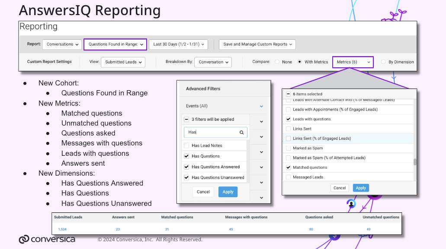Image resolution: width=446 pixels, height=249 pixels.
Task: Click the Advanced Filters heading
Action: [203, 89]
